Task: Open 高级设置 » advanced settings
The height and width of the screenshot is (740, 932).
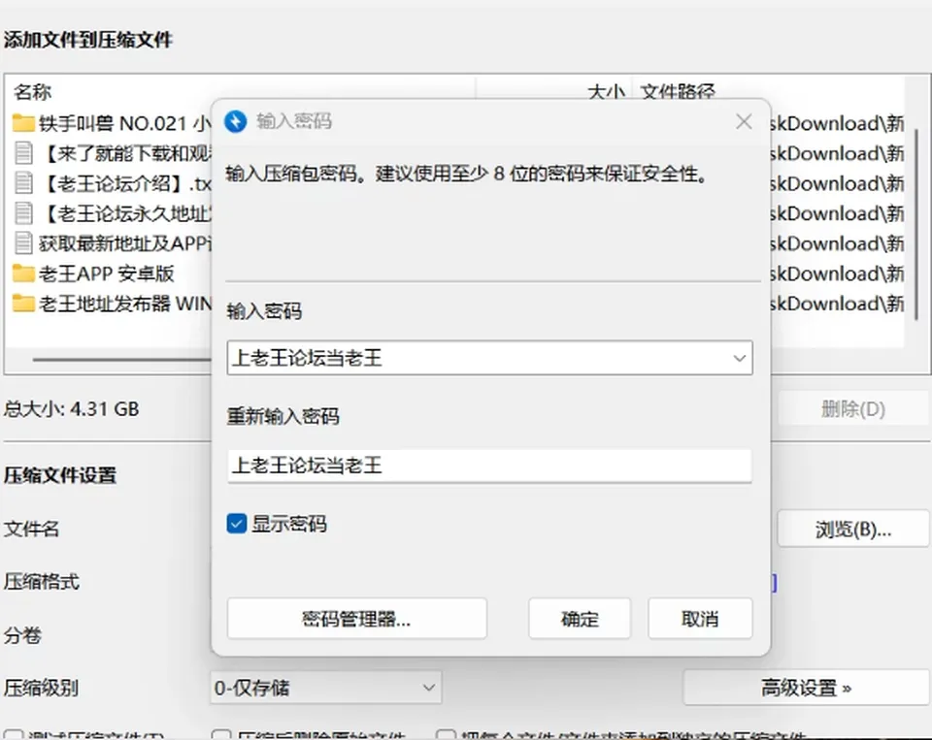Action: (x=806, y=688)
